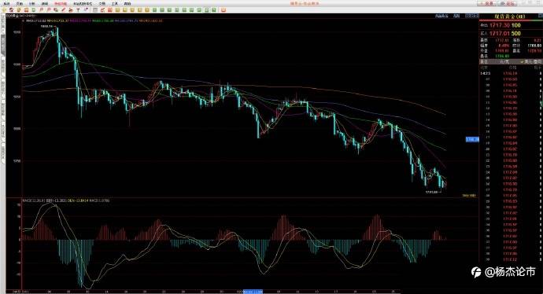Screen dimensions: 543x294
Task: Select the 美元/盎司 unit tab in the quote panel
Action: pos(532,61)
